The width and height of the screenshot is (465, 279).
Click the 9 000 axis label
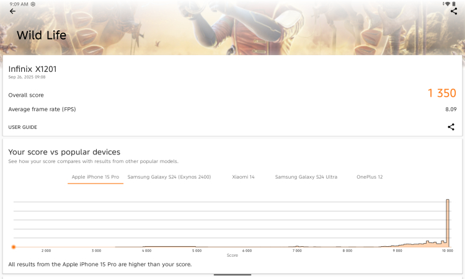pos(397,251)
